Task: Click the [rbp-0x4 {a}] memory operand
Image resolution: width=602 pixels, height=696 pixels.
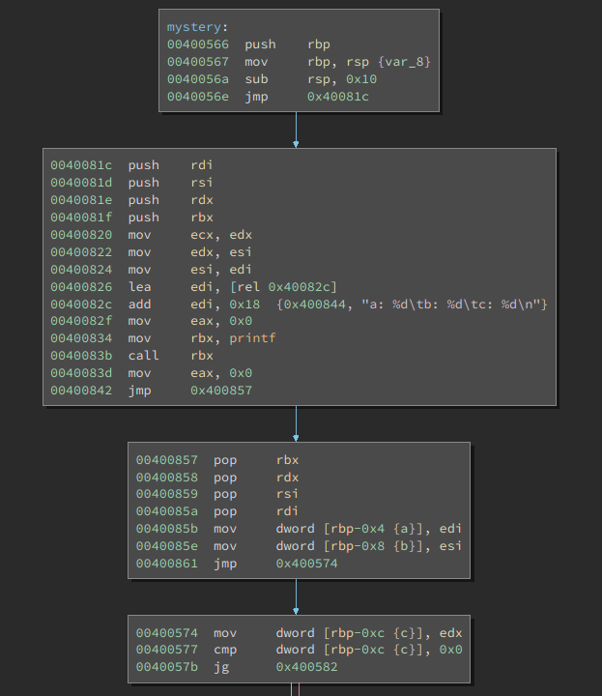Action: [x=373, y=529]
